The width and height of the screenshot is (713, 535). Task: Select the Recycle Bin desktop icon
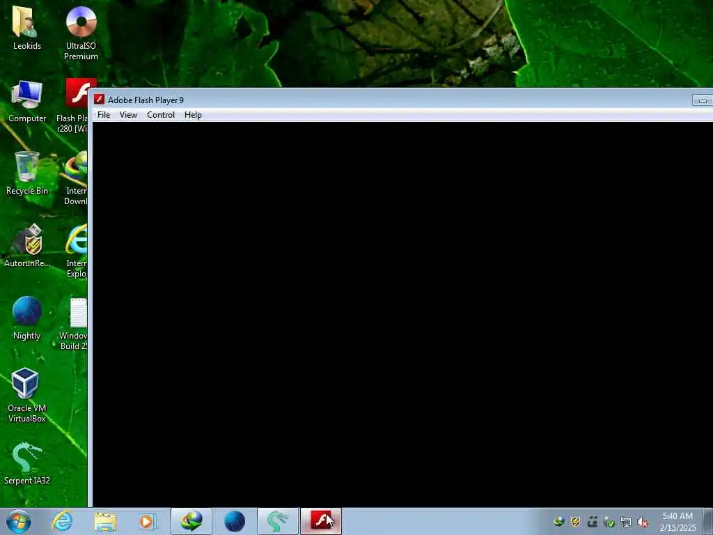[x=27, y=173]
